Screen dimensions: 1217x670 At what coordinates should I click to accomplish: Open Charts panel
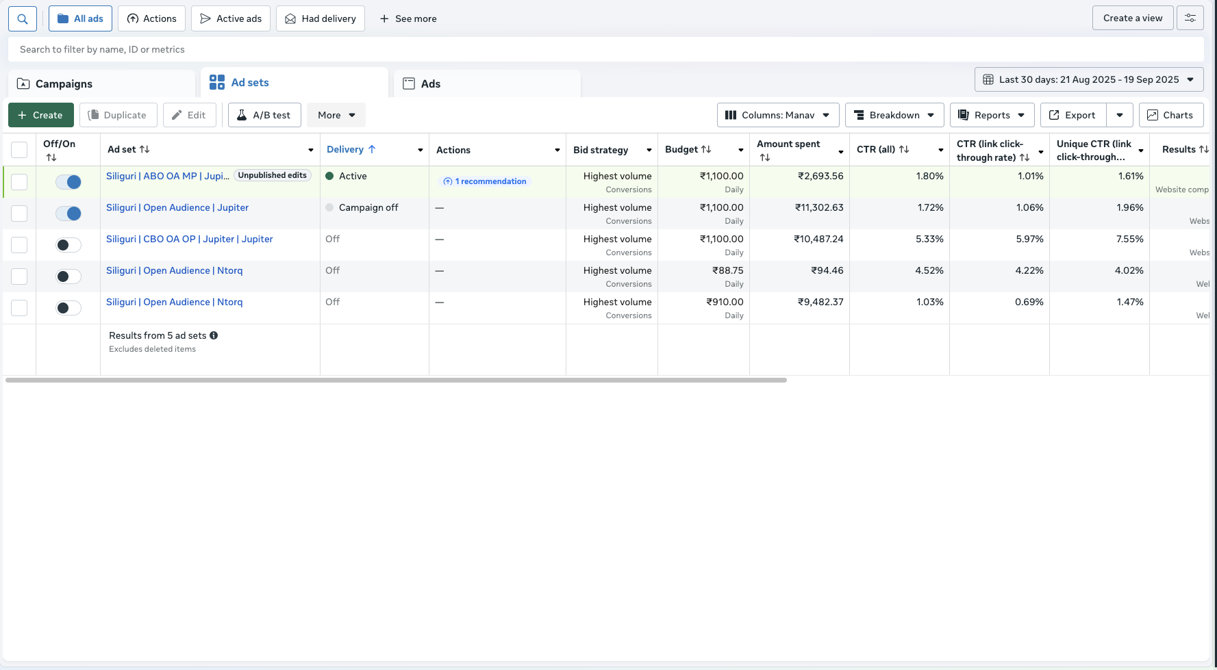pos(1171,114)
